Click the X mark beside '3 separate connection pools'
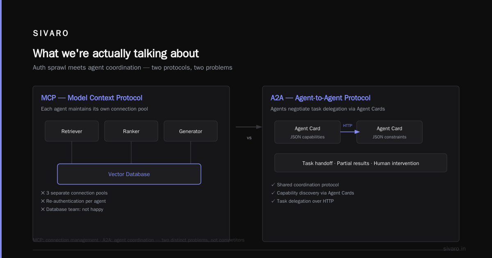The width and height of the screenshot is (492, 258). click(43, 193)
